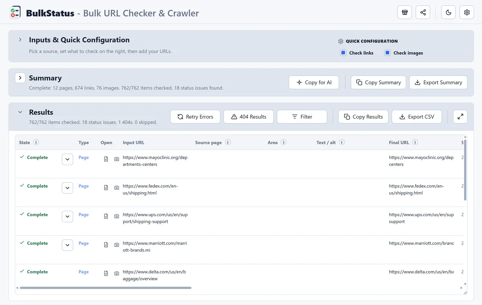Click the Open column header
Screen dimensions: 482x305
click(106, 143)
